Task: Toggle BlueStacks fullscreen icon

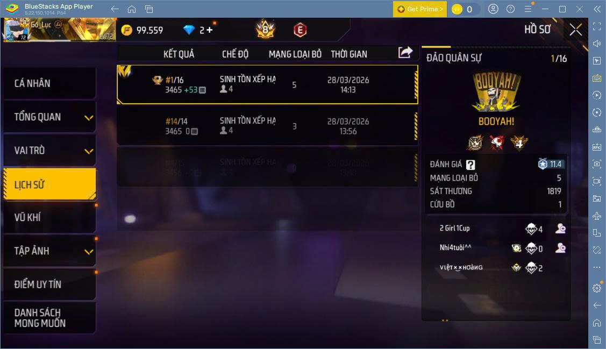Action: (597, 26)
